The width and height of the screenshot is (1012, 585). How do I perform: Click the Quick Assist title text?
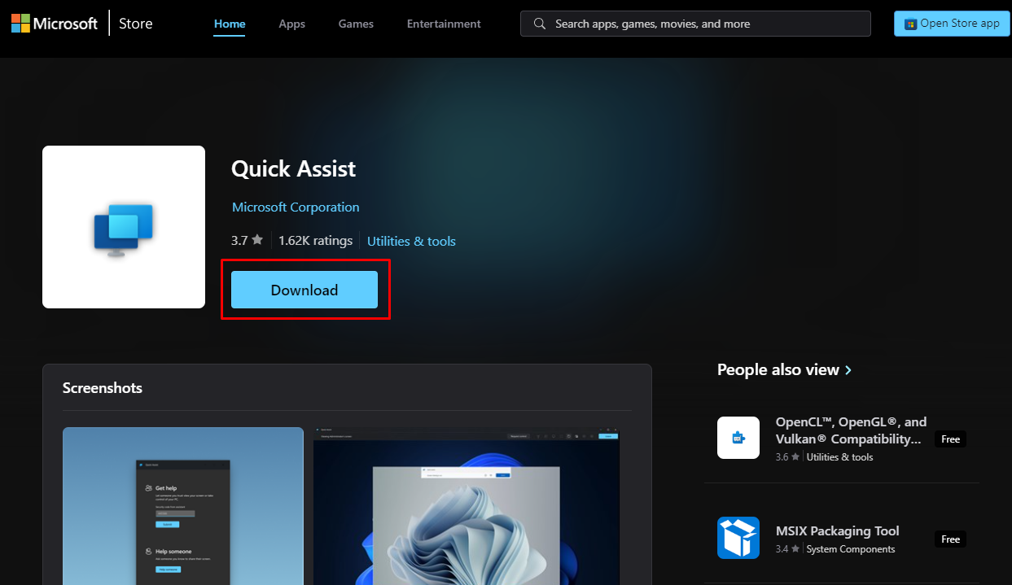pyautogui.click(x=294, y=168)
